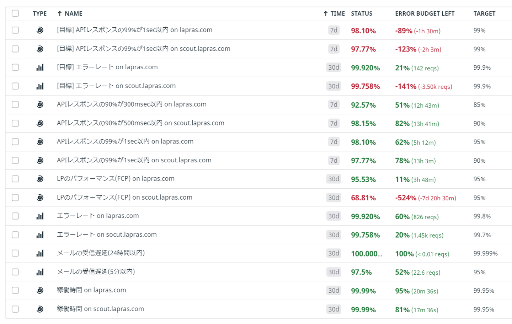Click the 30d badge for エラーレート on lapras.com

(x=334, y=216)
